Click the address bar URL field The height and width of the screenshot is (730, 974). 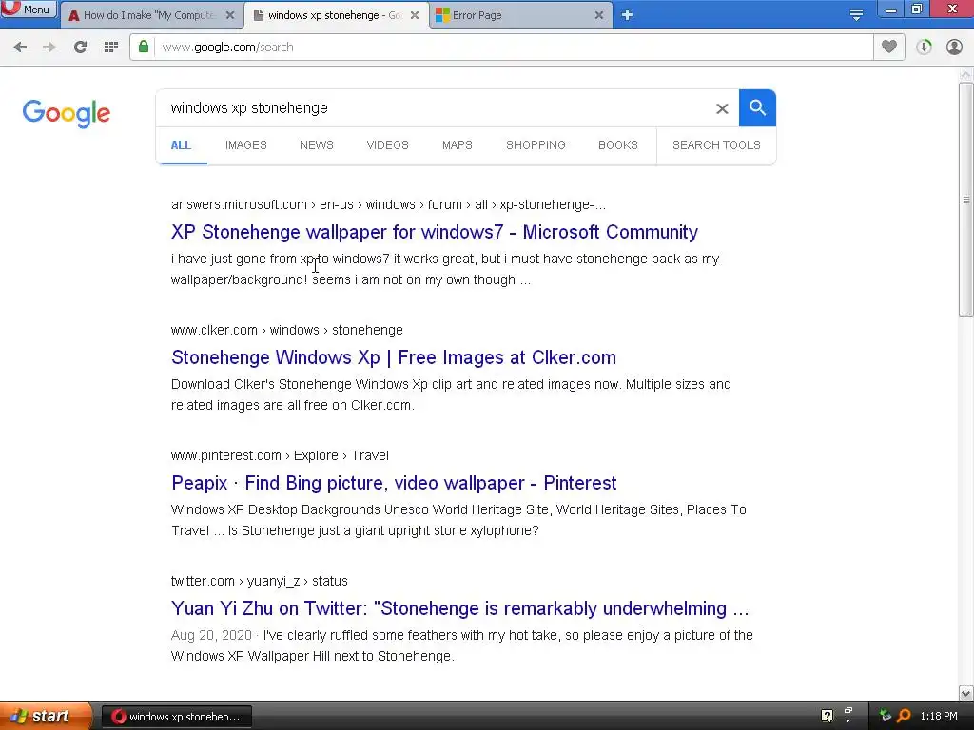tap(513, 48)
